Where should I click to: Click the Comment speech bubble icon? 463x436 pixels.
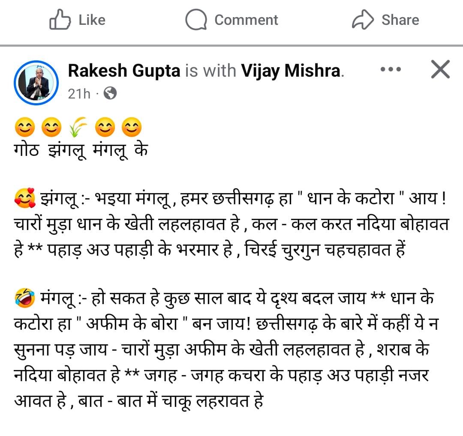[196, 20]
